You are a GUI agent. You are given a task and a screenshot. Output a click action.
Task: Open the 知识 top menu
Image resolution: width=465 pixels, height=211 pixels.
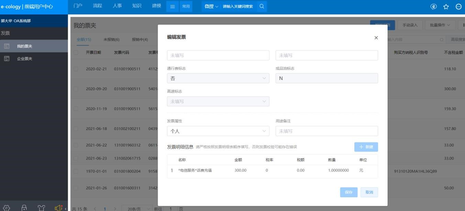tap(137, 5)
